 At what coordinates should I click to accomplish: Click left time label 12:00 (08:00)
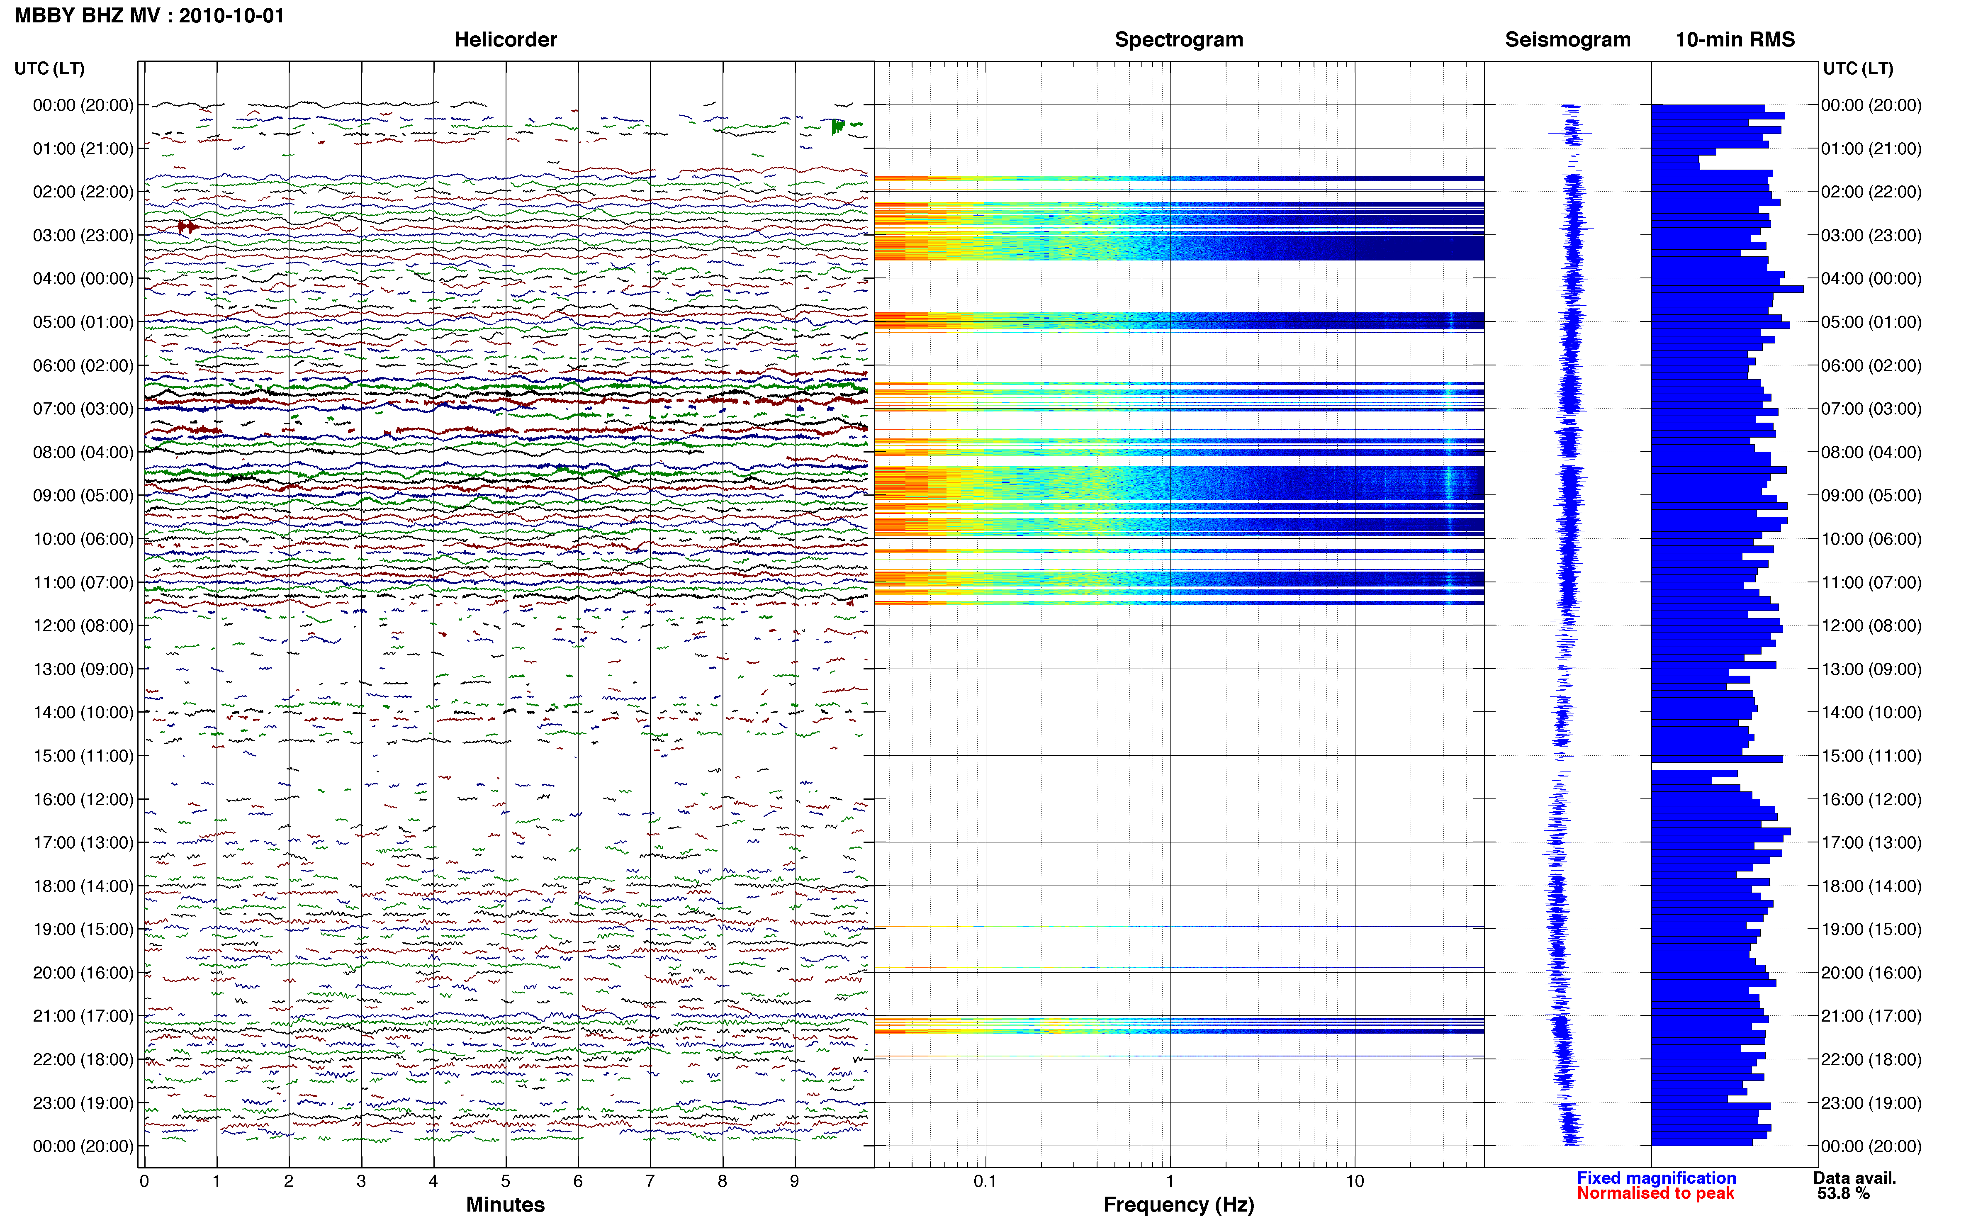tap(83, 626)
